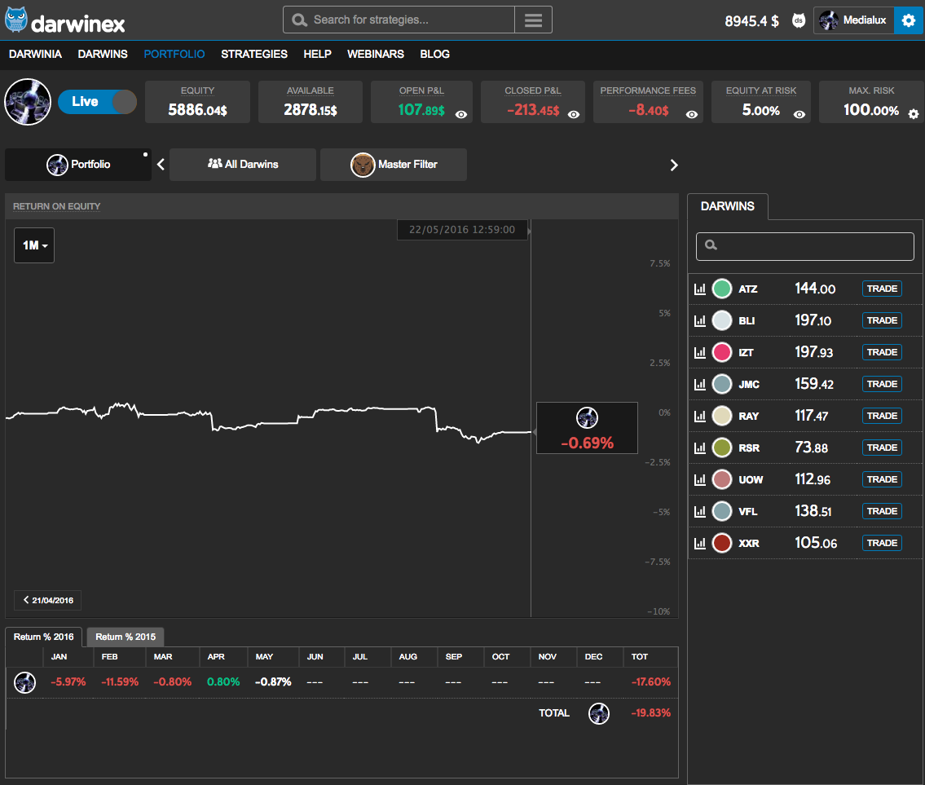Toggle Open P&L visibility eye
Screen dimensions: 925x785
point(461,115)
